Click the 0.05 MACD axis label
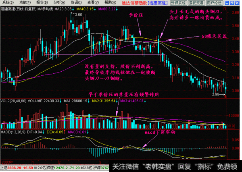Screen dimensions: 242x172 (x=236, y=140)
